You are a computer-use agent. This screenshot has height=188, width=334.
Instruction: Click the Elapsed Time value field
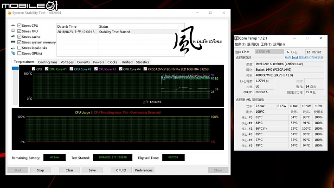point(173,158)
